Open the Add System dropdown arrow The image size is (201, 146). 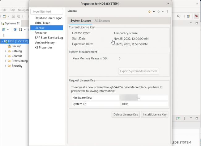point(8,30)
